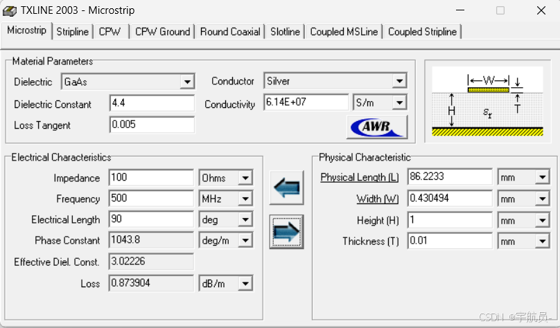Click the Frequency field showing 500
The image size is (560, 328).
(x=151, y=199)
